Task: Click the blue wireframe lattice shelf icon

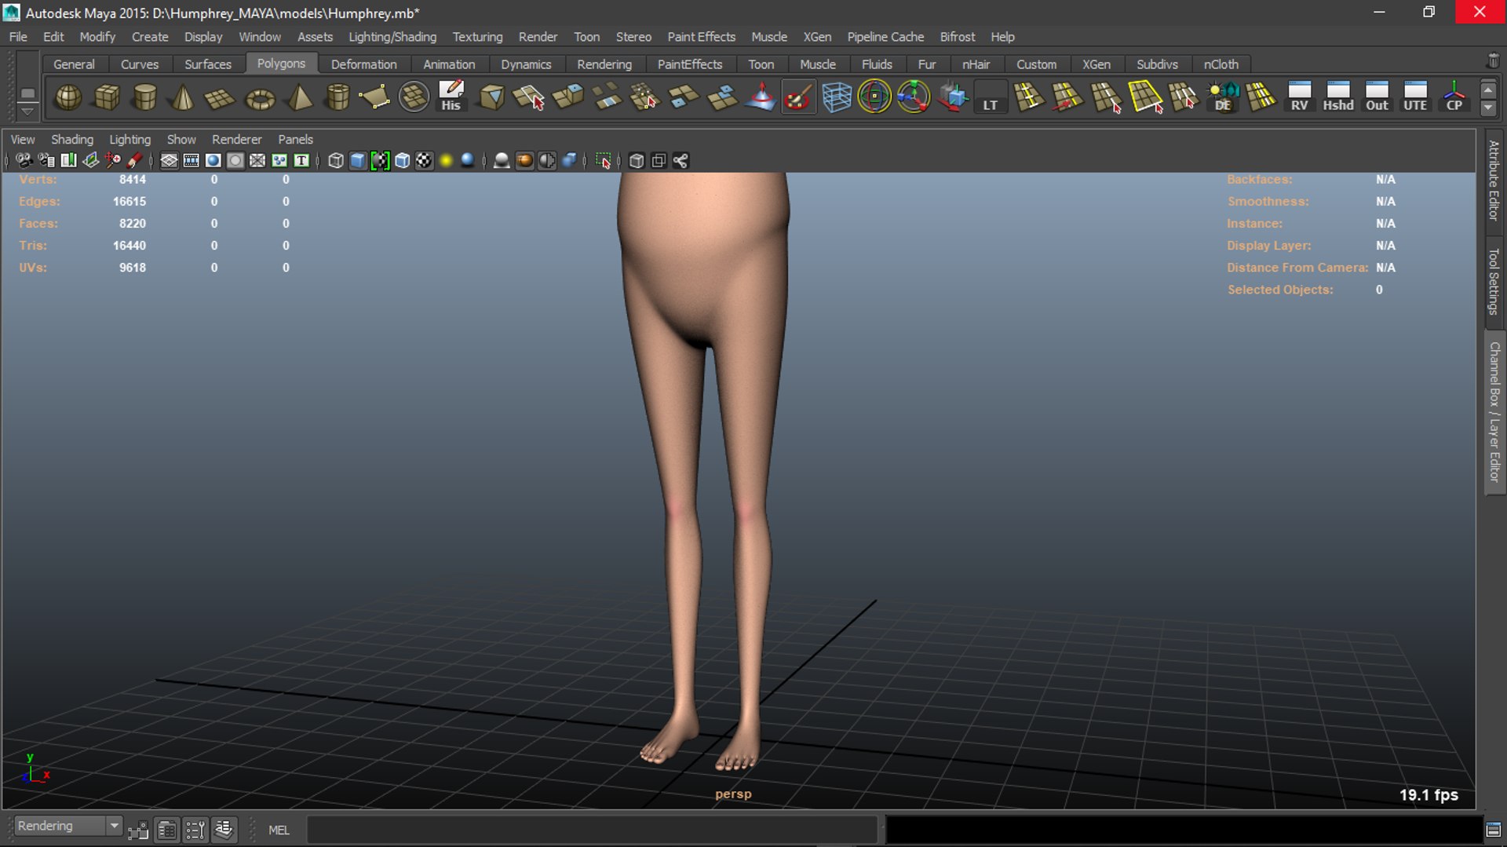Action: point(837,97)
